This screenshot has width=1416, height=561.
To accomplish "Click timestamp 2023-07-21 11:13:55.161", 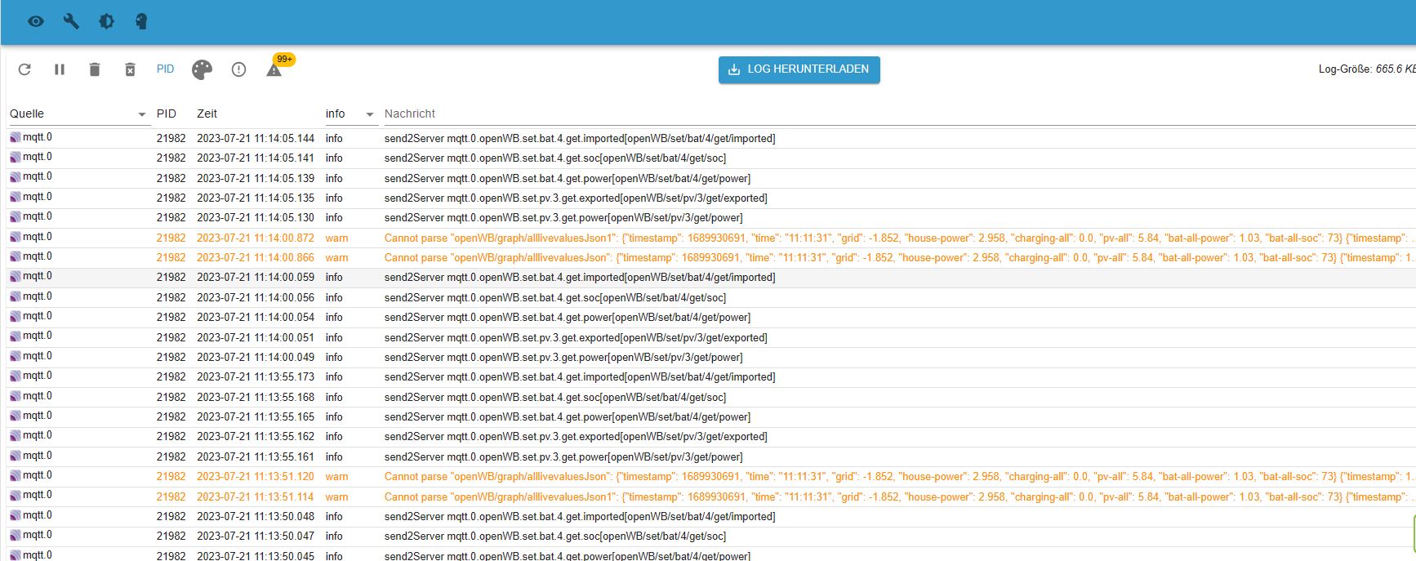I will pos(256,457).
